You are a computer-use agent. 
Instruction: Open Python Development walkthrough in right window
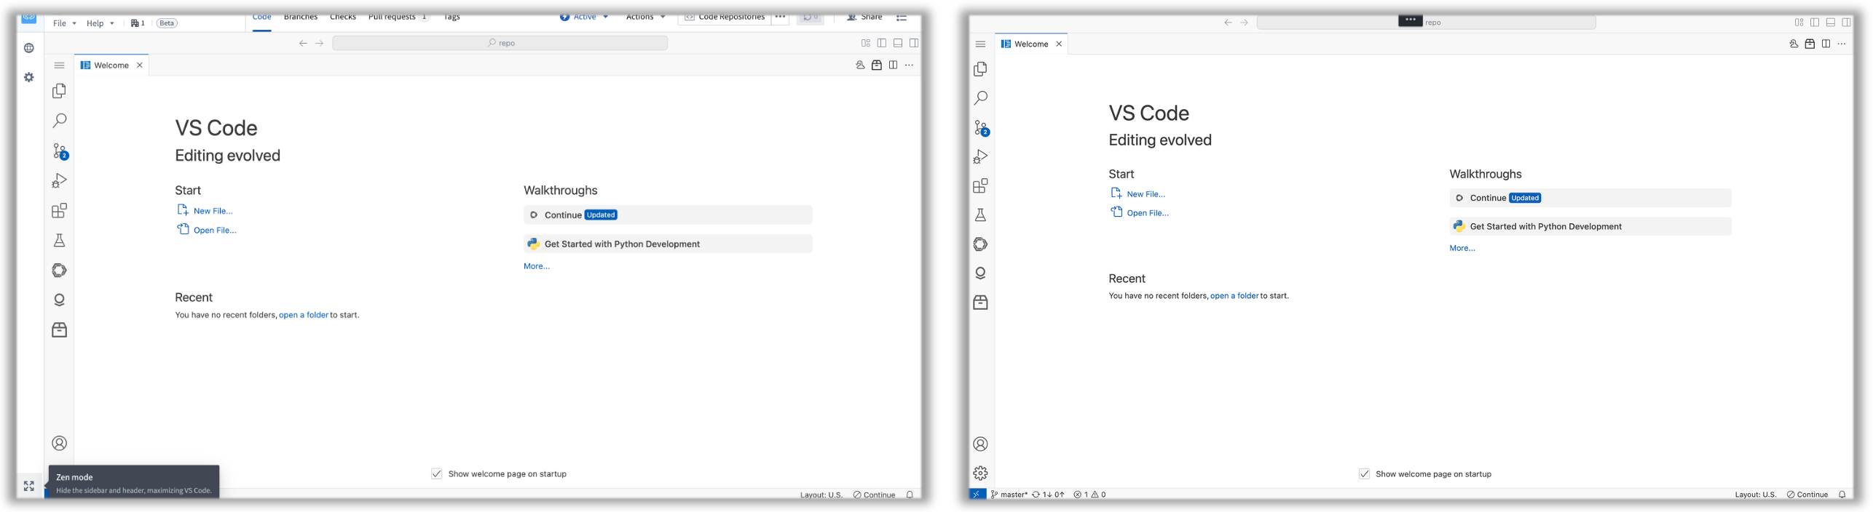click(x=1590, y=226)
